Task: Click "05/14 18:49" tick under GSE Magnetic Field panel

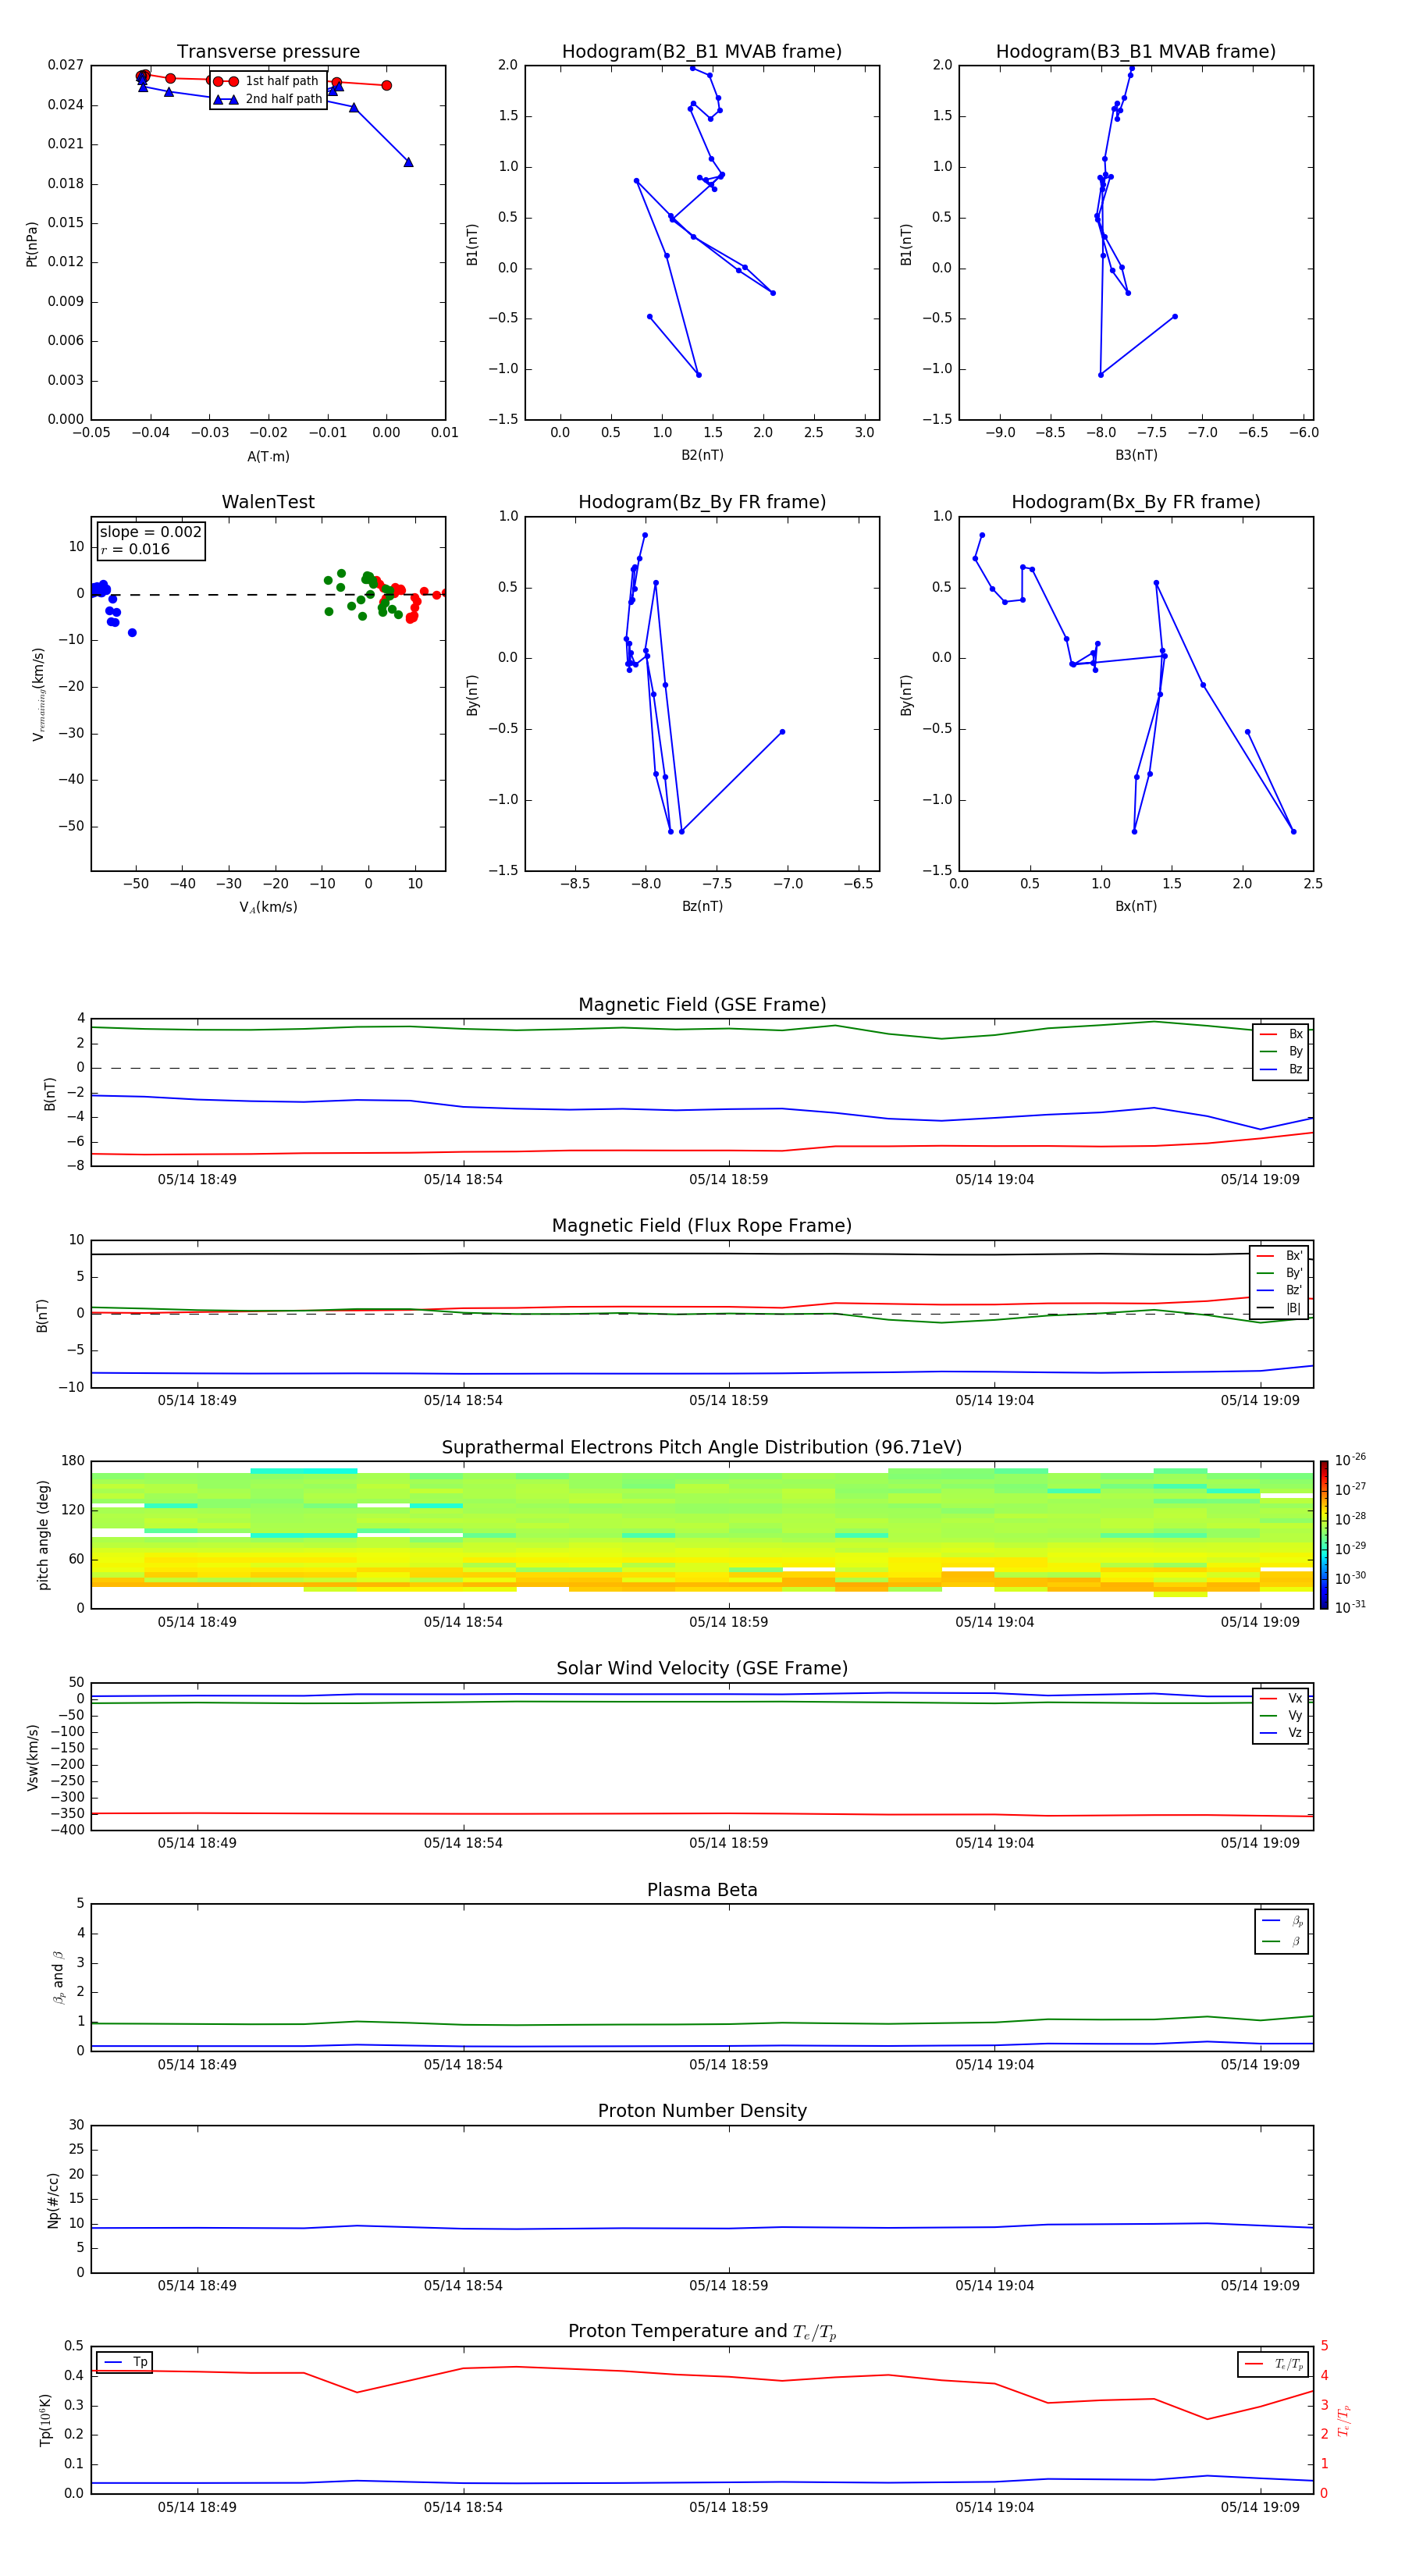Action: pyautogui.click(x=197, y=1180)
